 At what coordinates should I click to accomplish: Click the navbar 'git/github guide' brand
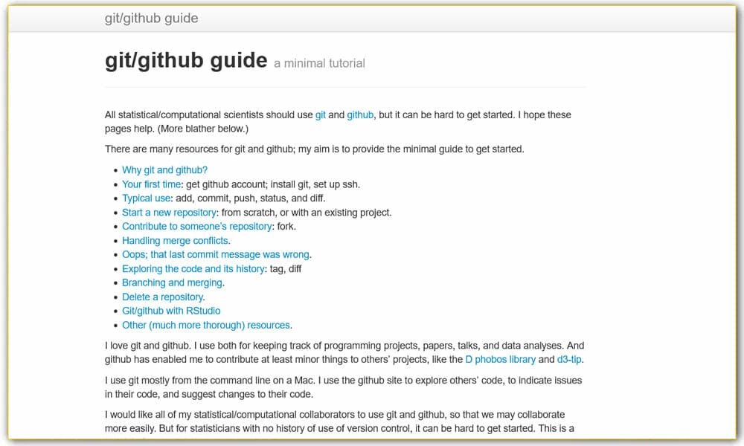point(151,19)
